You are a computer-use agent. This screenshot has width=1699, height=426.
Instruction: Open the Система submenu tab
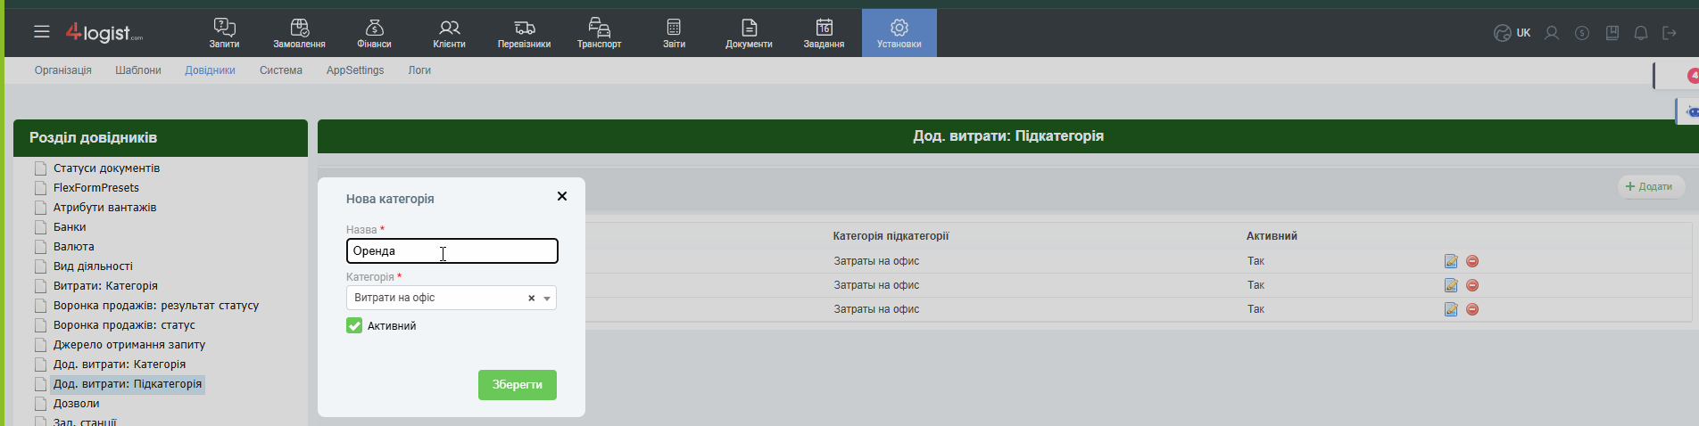point(281,70)
